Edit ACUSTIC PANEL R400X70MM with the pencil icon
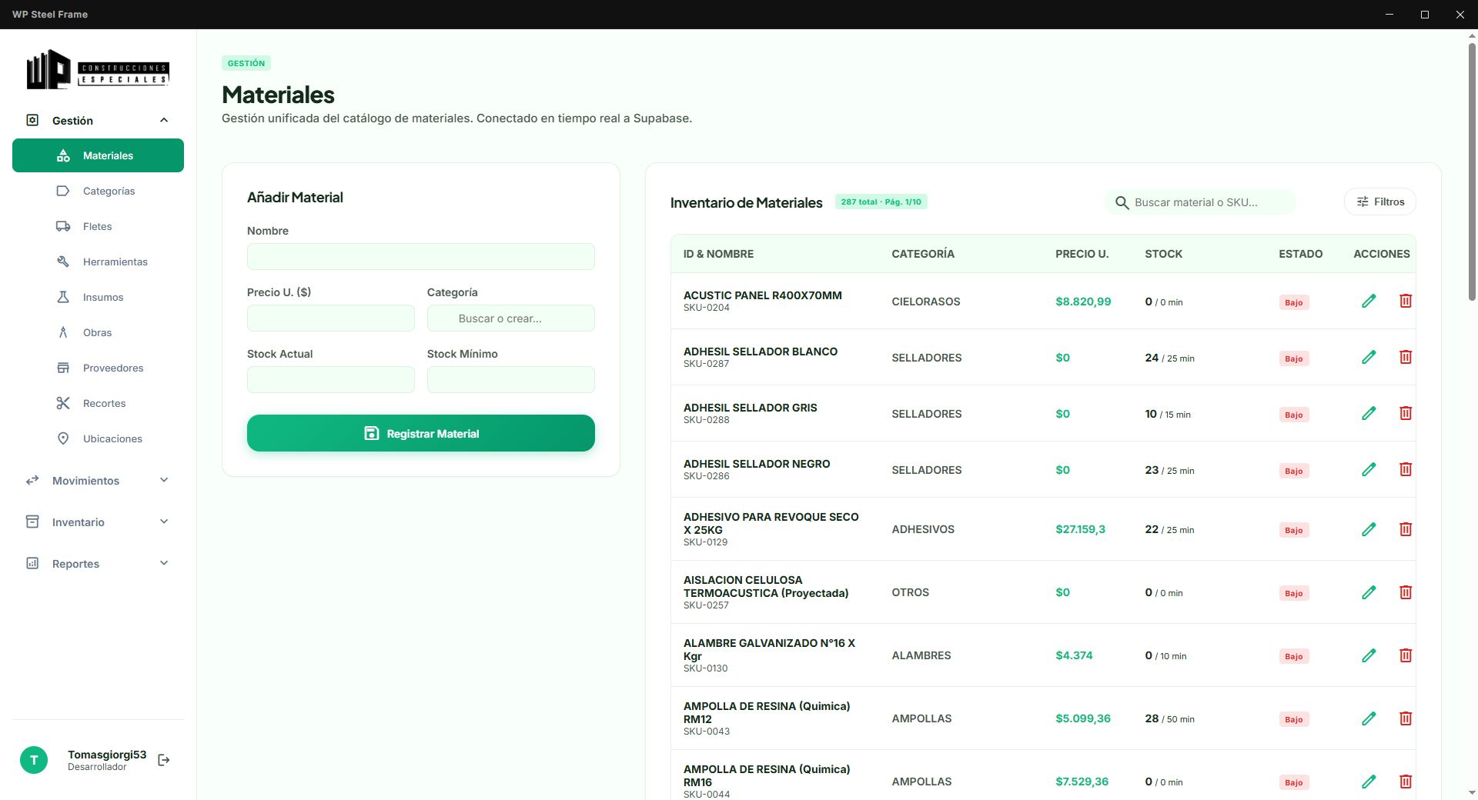 [x=1369, y=301]
